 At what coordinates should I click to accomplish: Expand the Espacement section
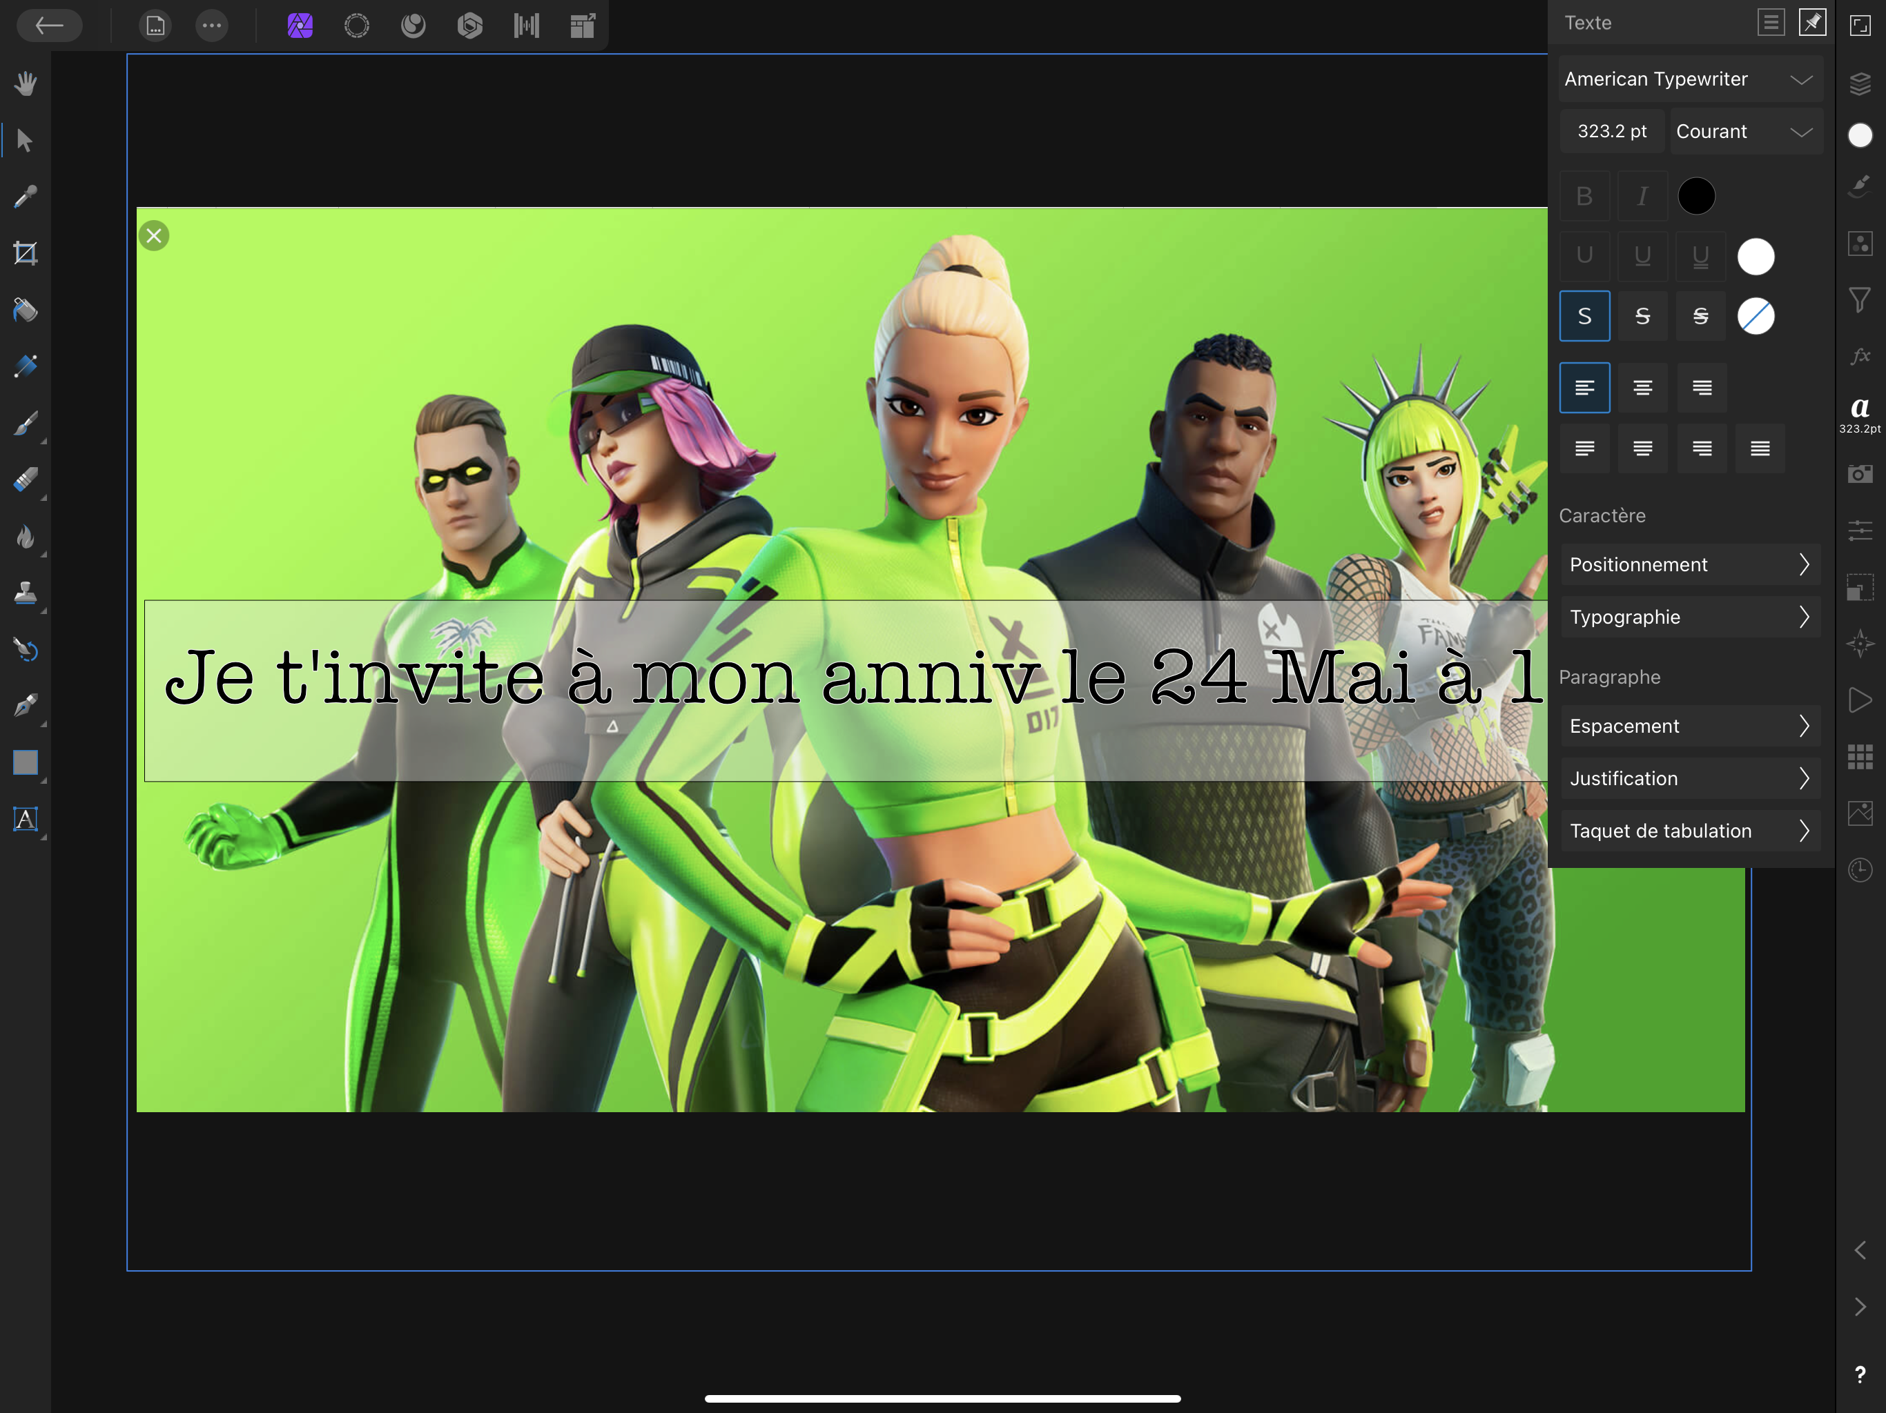point(1690,726)
